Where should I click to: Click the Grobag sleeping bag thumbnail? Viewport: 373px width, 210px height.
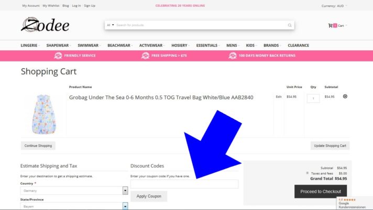point(44,114)
